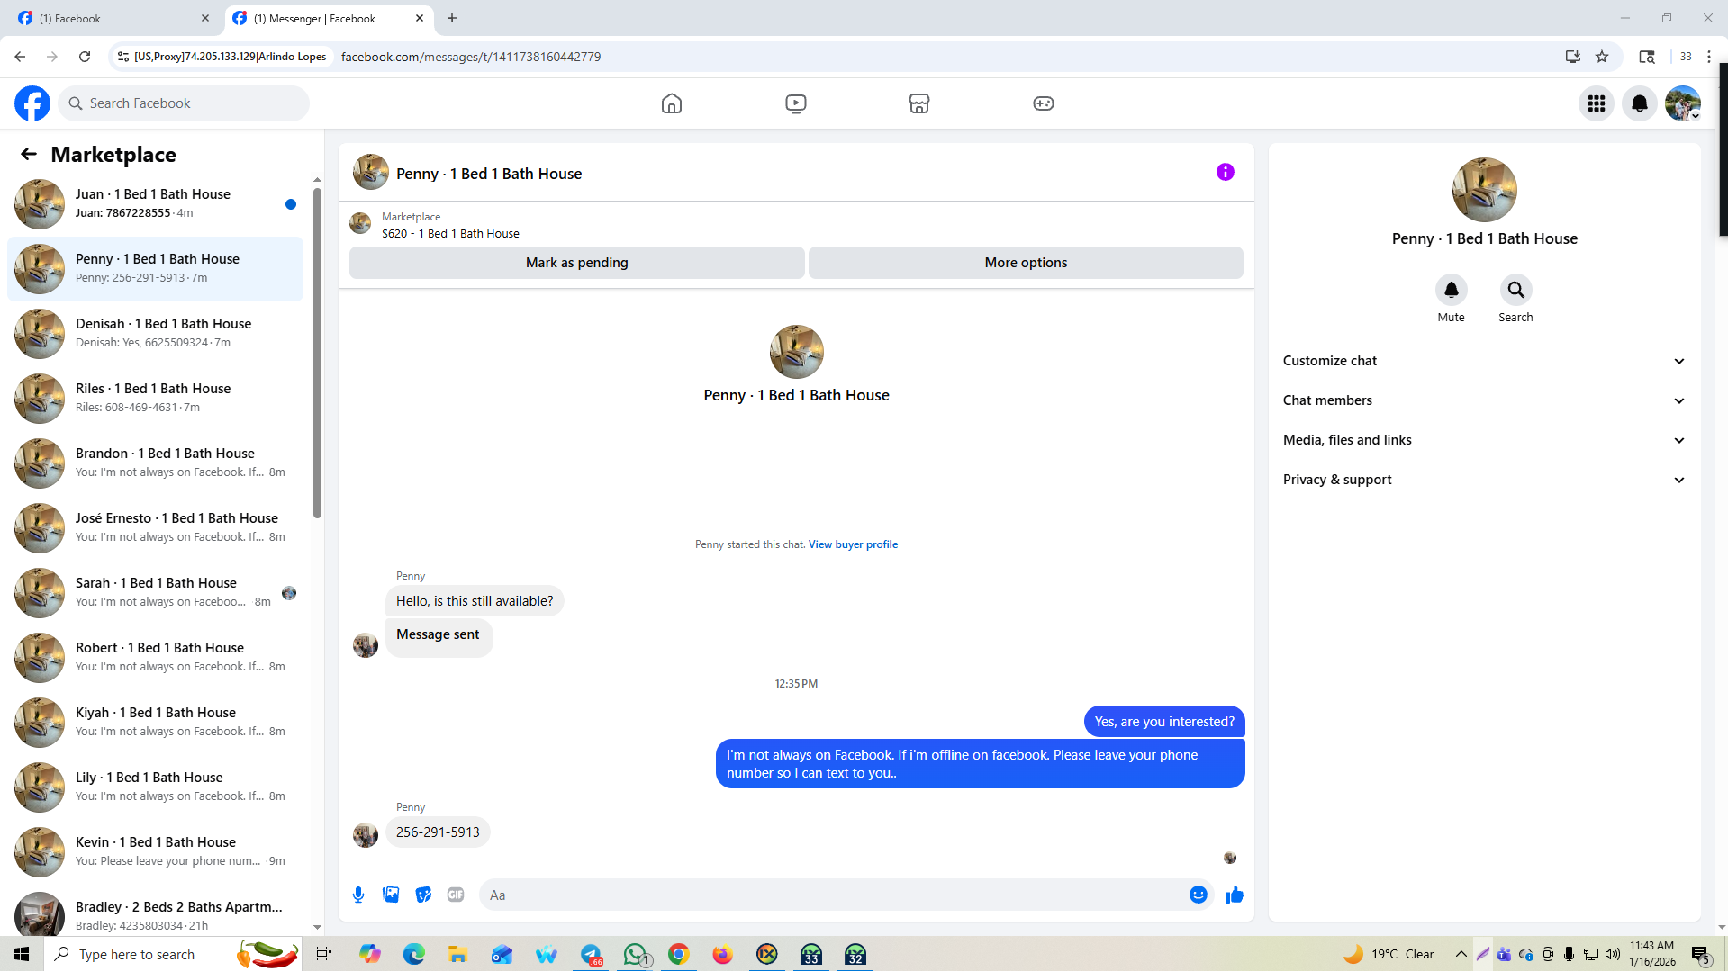1728x971 pixels.
Task: Open notifications bell in top bar
Action: pos(1640,103)
